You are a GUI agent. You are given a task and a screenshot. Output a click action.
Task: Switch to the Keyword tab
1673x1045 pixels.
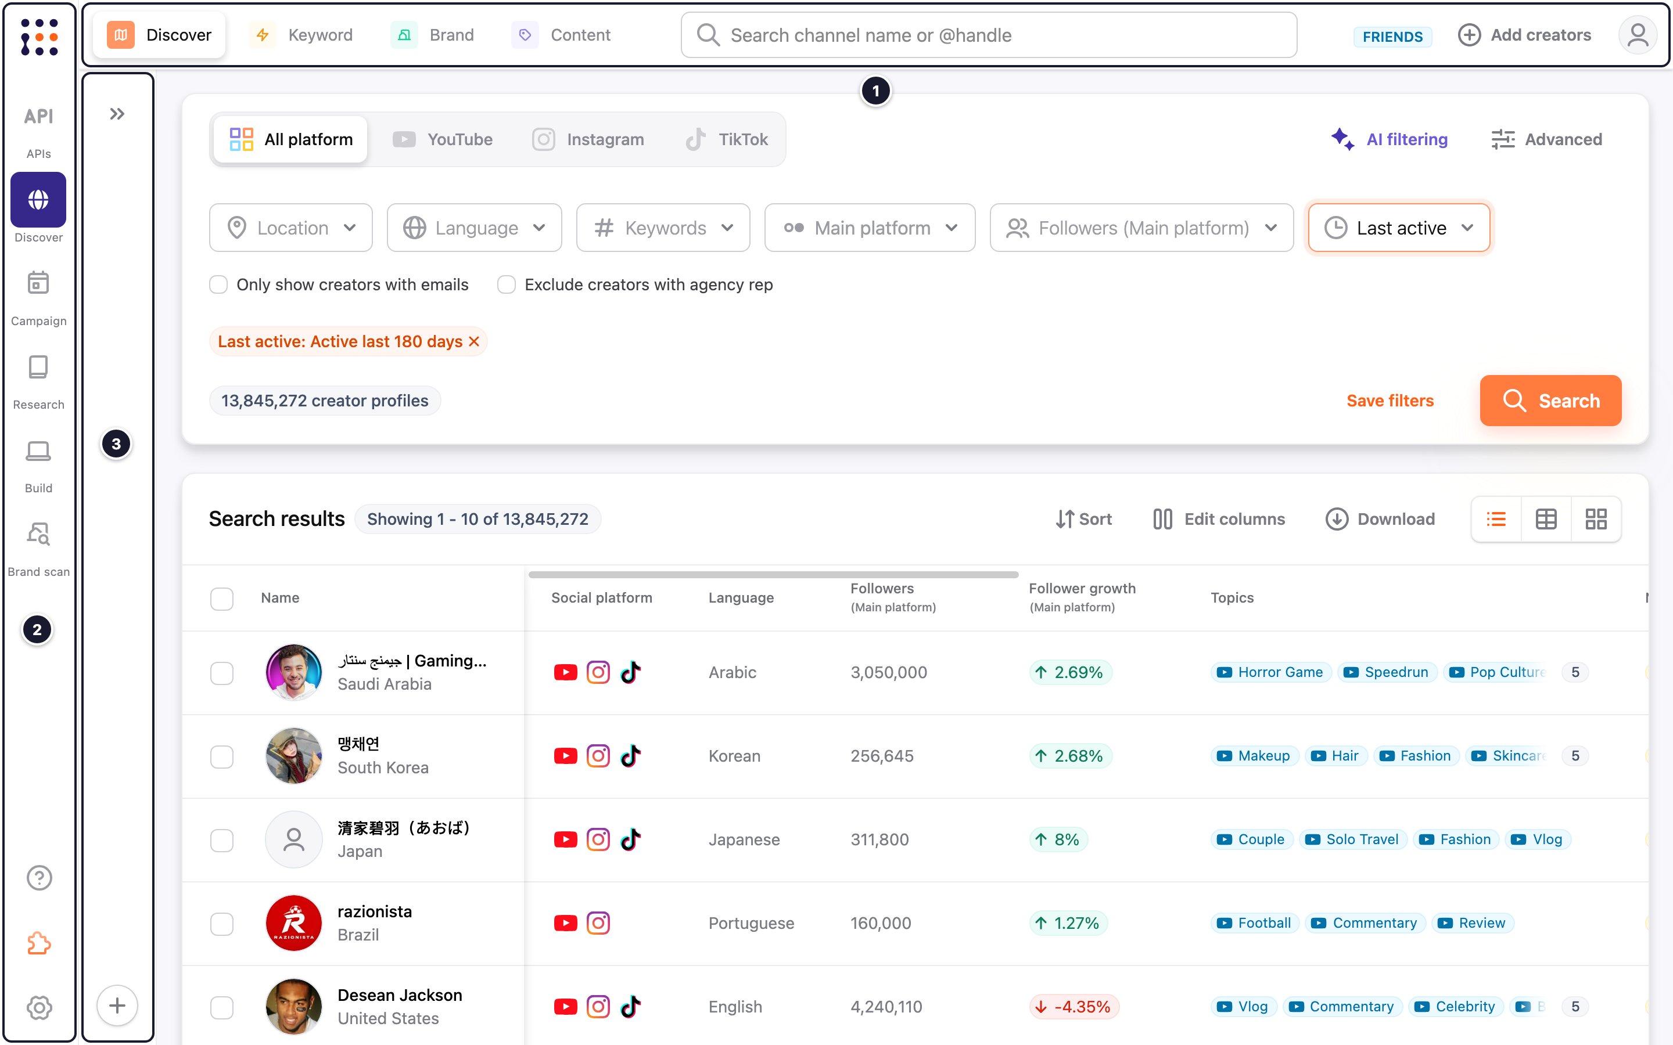coord(301,35)
